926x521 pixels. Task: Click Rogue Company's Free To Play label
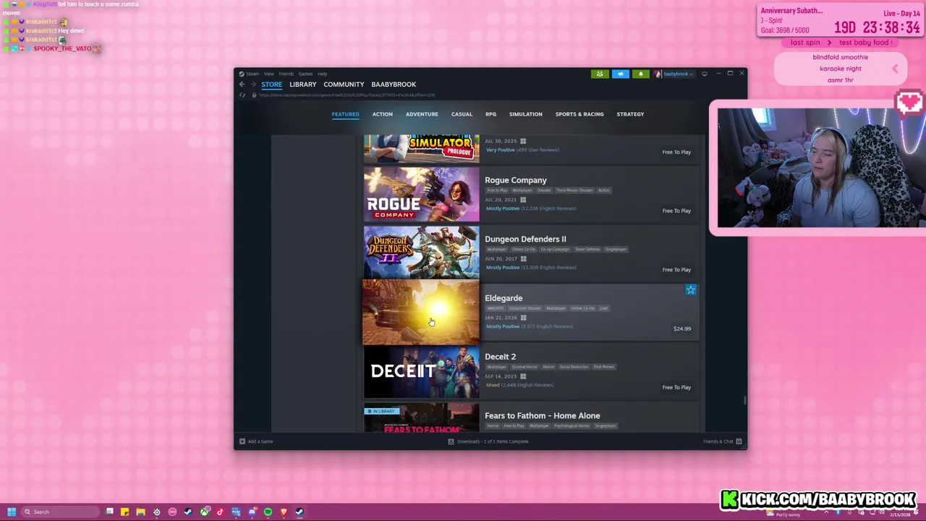click(676, 211)
